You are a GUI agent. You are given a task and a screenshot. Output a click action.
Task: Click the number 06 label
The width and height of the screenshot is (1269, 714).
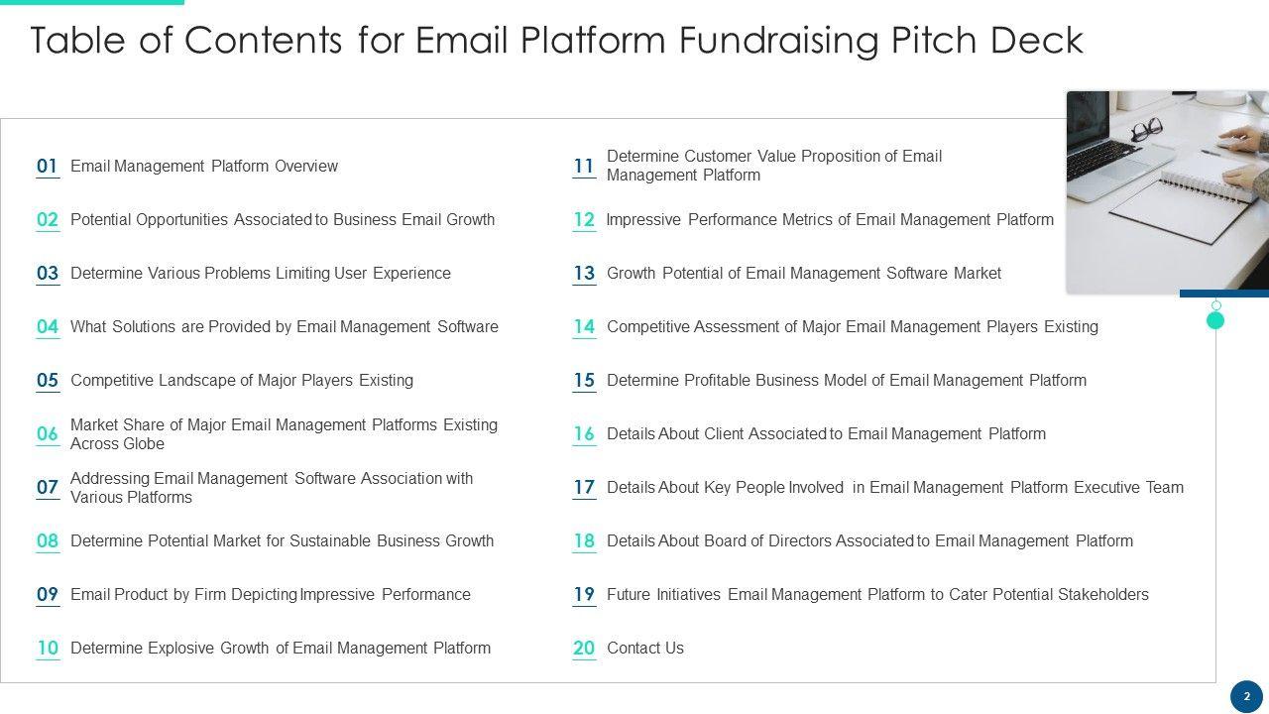[48, 434]
